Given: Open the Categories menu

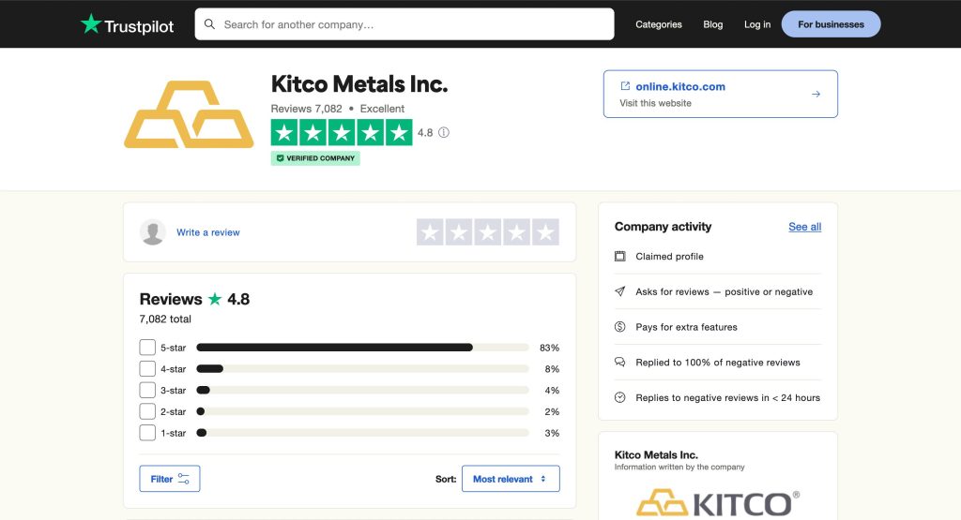Looking at the screenshot, I should 659,24.
